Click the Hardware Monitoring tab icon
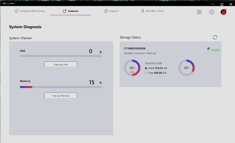The height and width of the screenshot is (143, 235). pyautogui.click(x=16, y=11)
